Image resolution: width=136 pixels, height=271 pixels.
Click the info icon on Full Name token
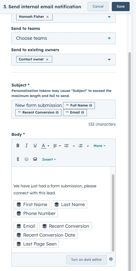[90, 105]
